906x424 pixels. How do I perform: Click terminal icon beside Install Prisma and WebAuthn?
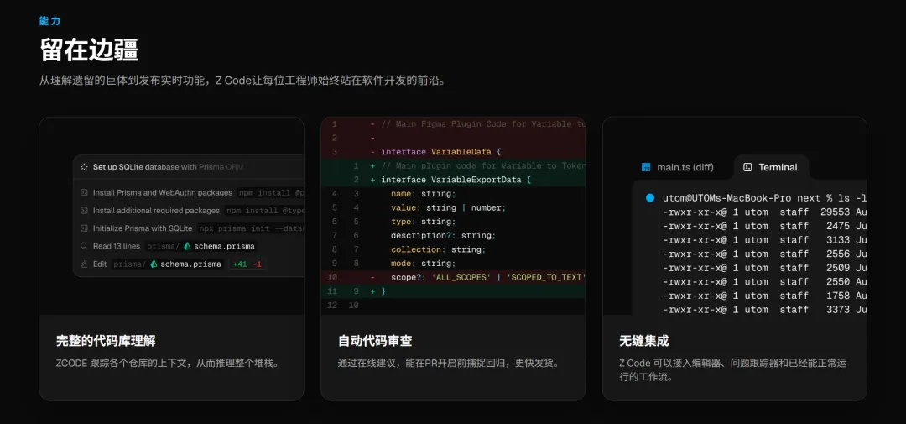click(84, 192)
